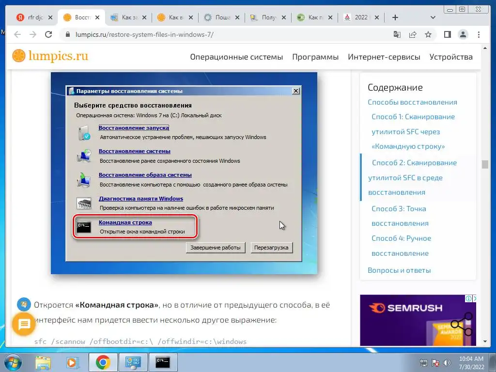Jump to 'Способы восстановления' section

[x=412, y=102]
